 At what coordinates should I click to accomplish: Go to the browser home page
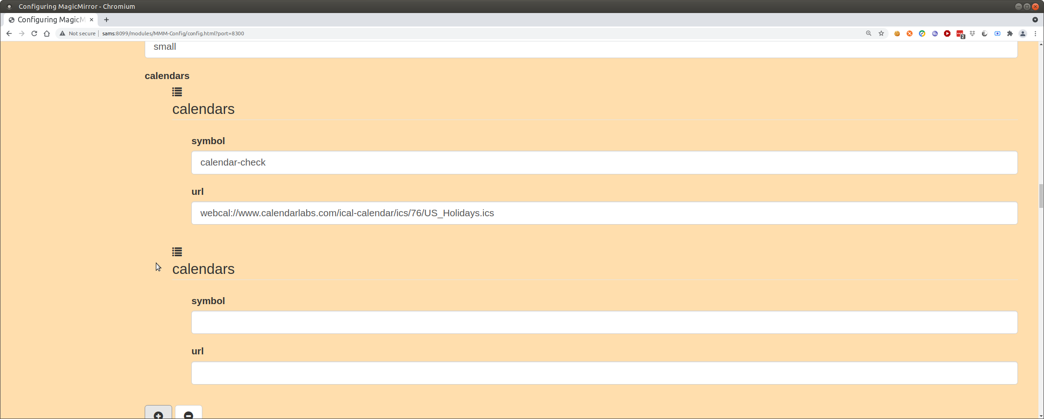click(x=47, y=33)
